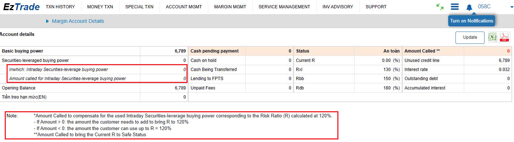514x142 pixels.
Task: Expand the Margin Account Details arrow
Action: click(47, 21)
